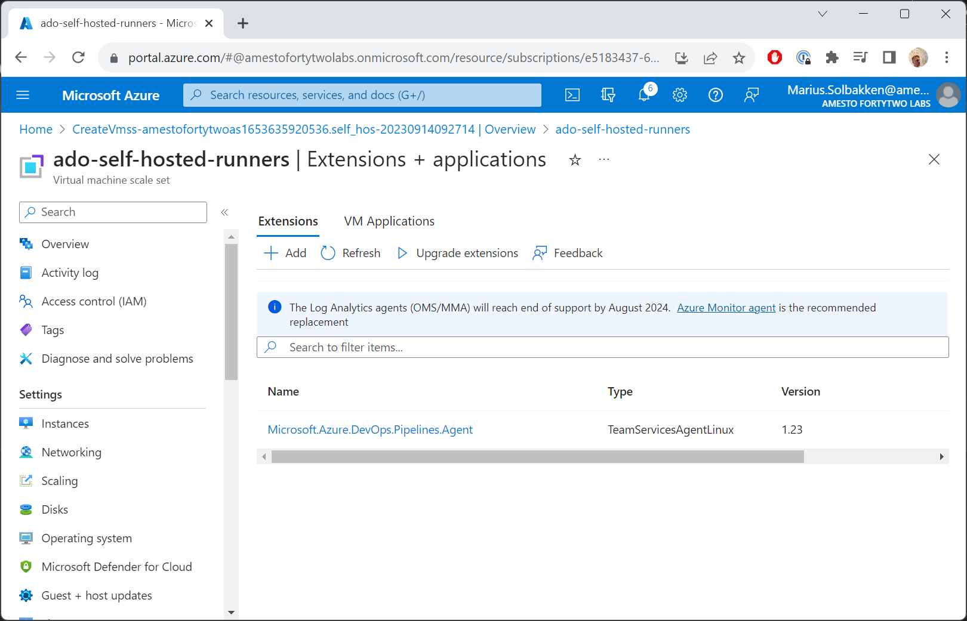Click Upgrade extensions

(458, 253)
